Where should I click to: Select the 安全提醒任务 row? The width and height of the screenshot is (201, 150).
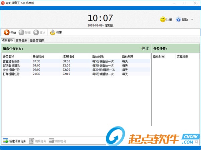[76, 70]
